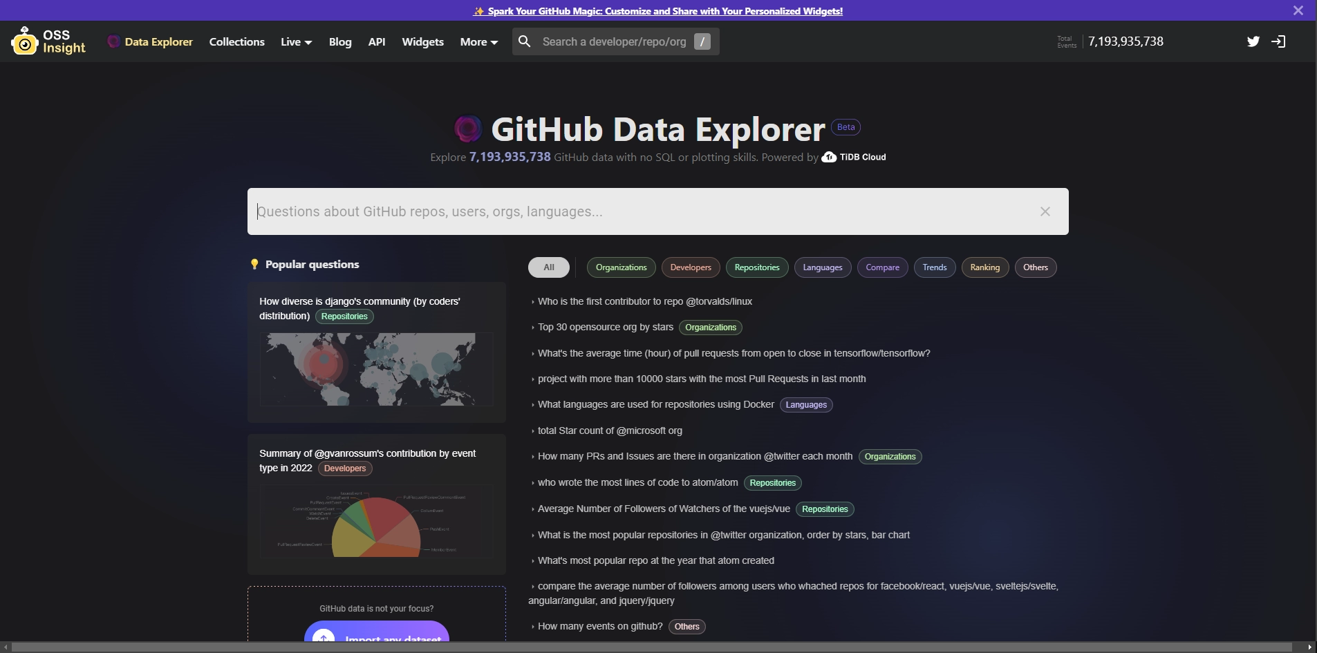Click the sign-in arrow icon
Image resolution: width=1317 pixels, height=653 pixels.
[x=1278, y=41]
